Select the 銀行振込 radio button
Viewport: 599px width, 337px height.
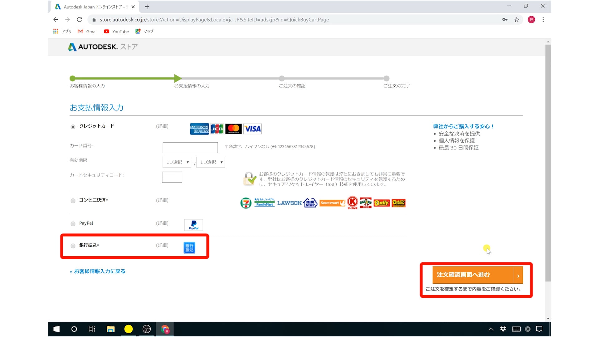(73, 246)
